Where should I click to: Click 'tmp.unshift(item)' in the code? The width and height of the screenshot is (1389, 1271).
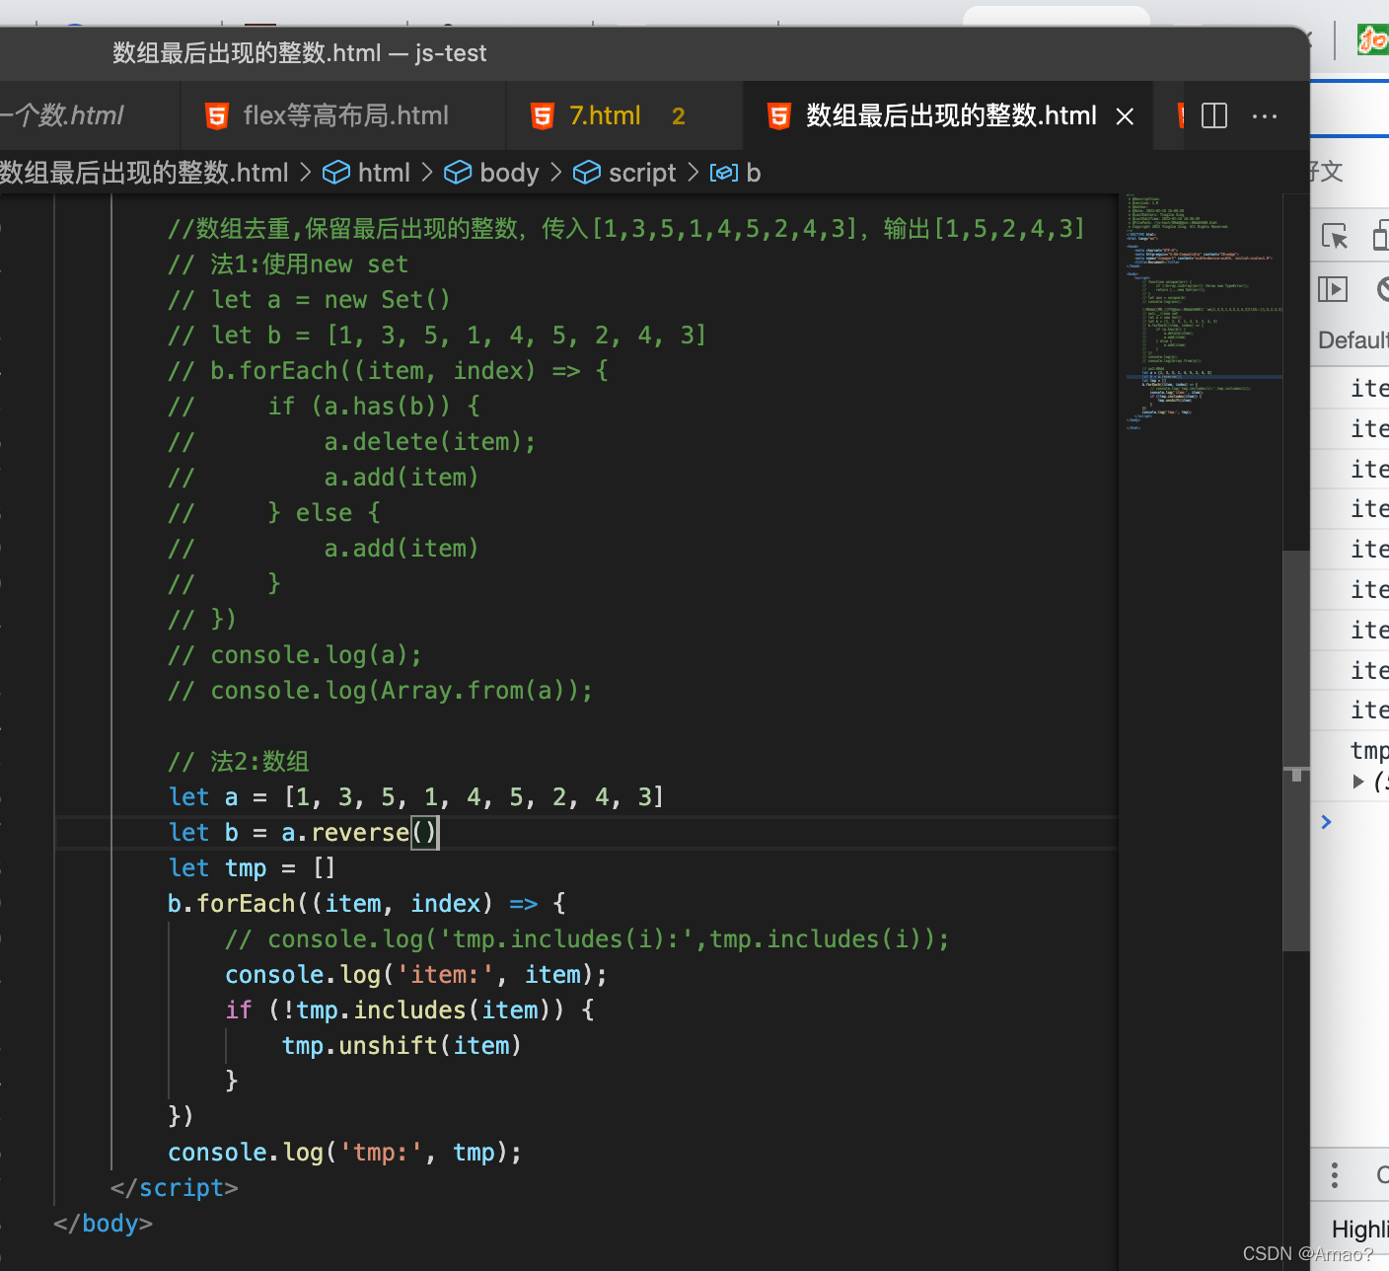(x=402, y=1046)
